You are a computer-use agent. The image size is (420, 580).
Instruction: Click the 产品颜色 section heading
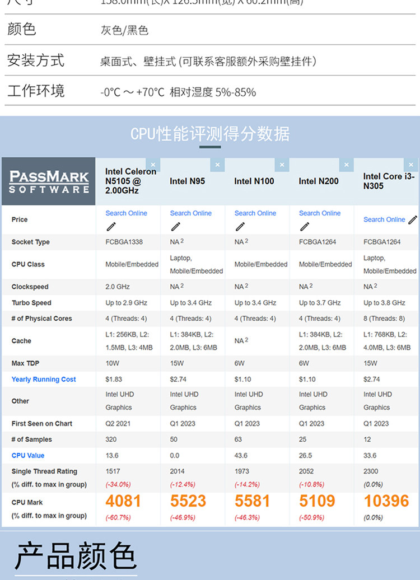coord(76,556)
